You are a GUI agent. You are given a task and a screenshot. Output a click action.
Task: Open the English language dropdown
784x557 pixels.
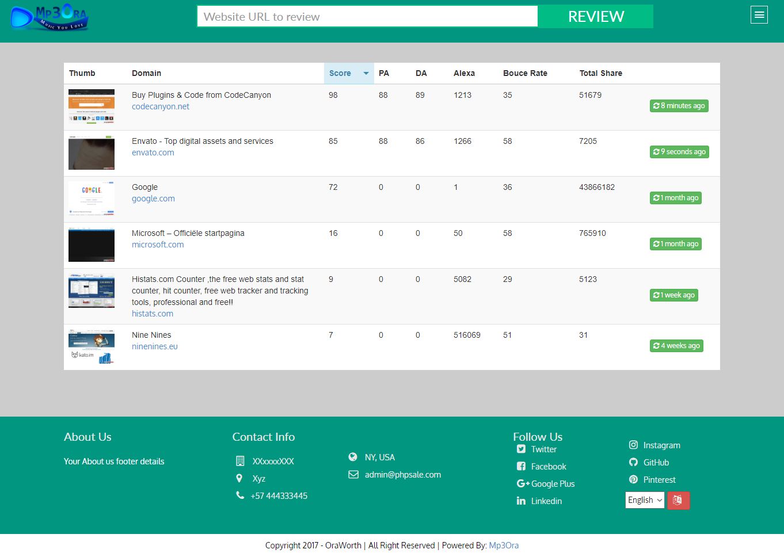click(x=645, y=500)
